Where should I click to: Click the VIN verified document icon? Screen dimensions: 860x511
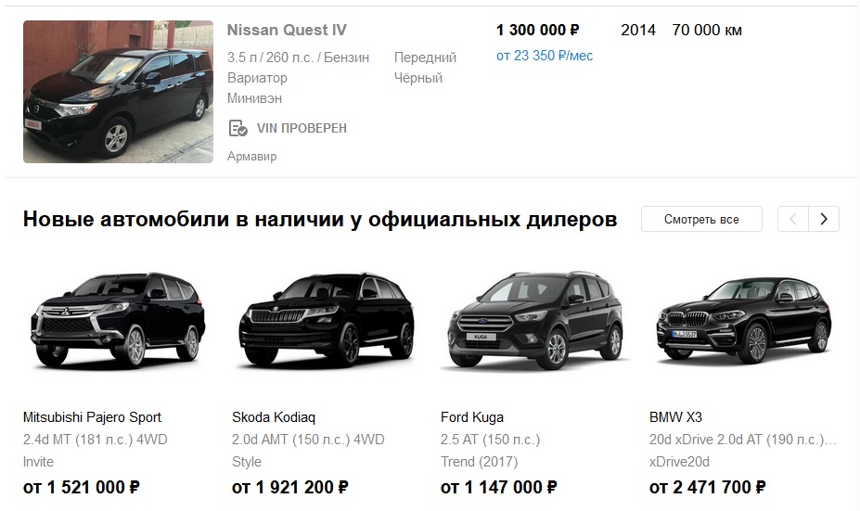pyautogui.click(x=237, y=128)
